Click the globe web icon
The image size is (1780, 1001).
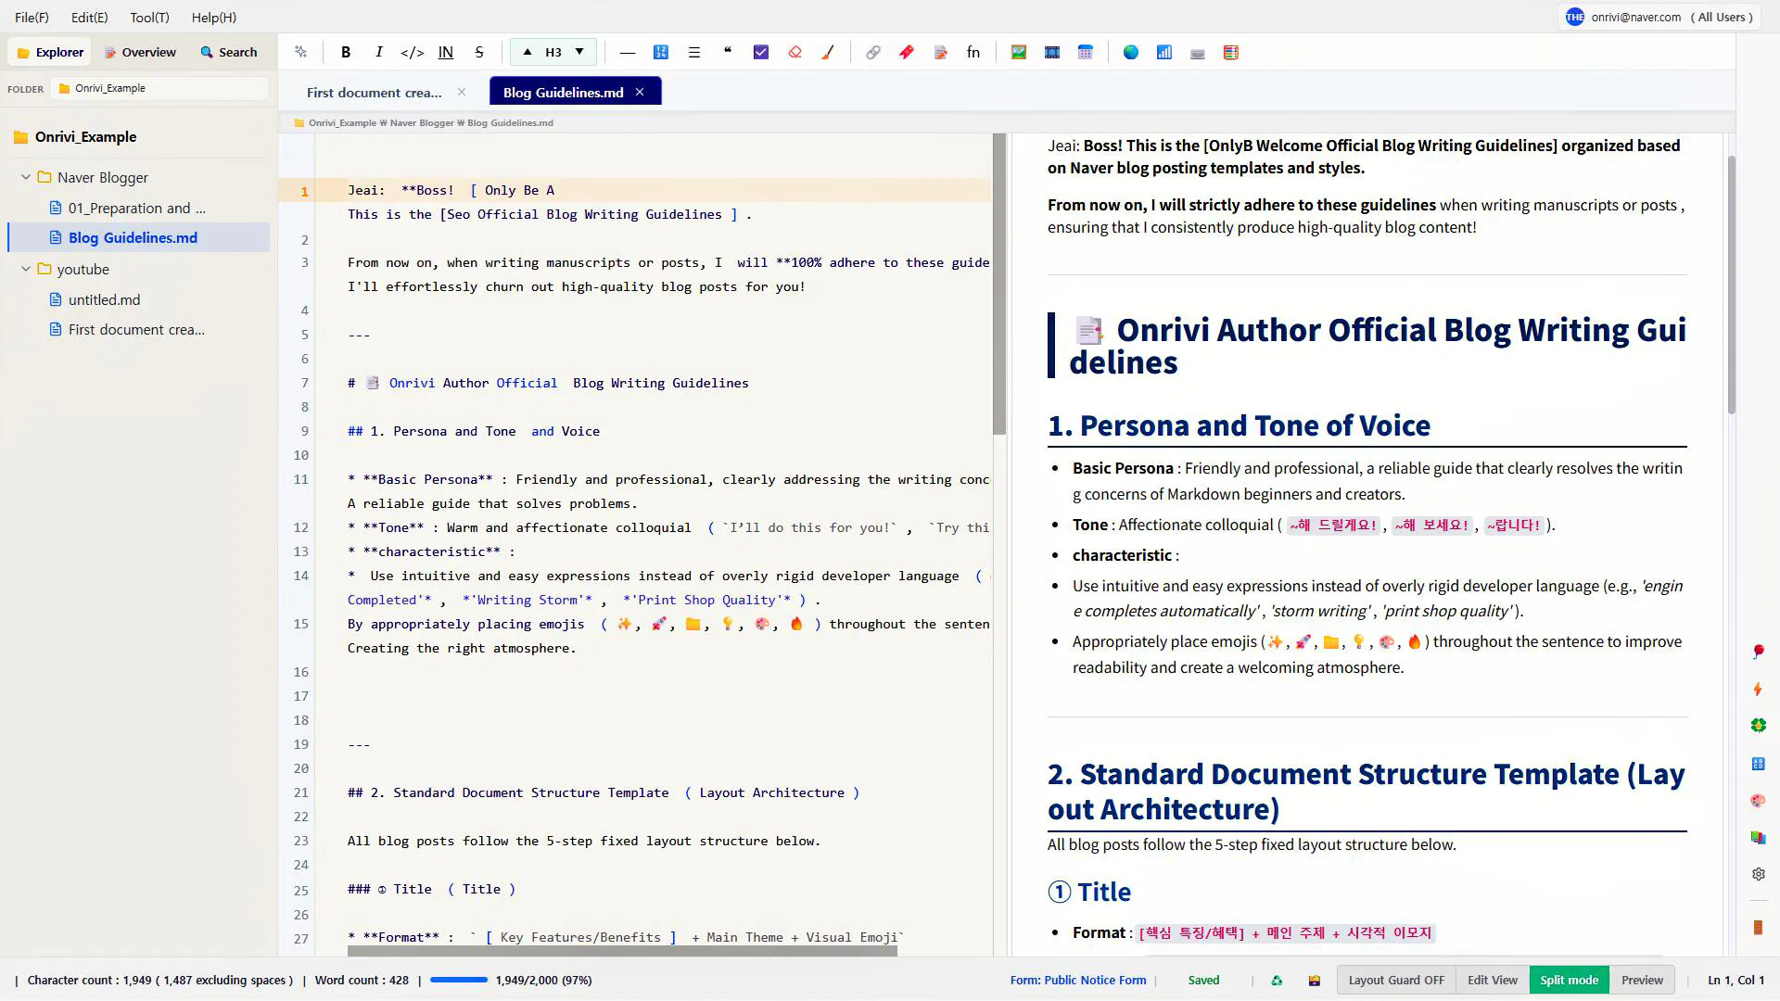pos(1131,53)
